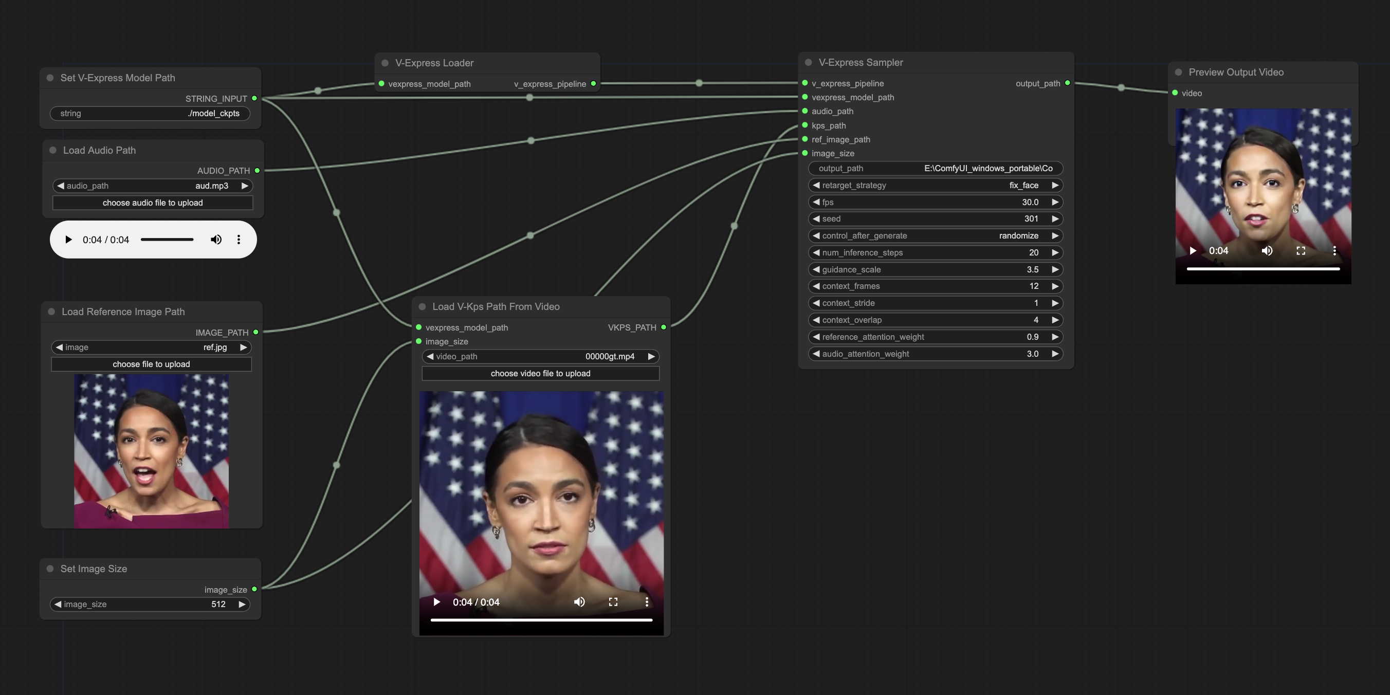
Task: Click choose video file to upload
Action: click(x=540, y=373)
